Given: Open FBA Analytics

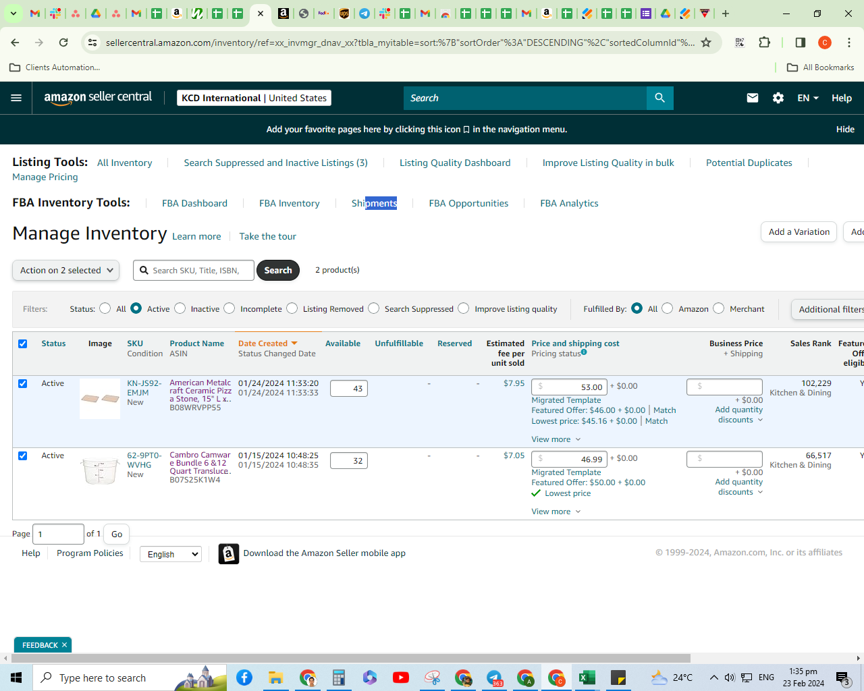Looking at the screenshot, I should [x=569, y=203].
